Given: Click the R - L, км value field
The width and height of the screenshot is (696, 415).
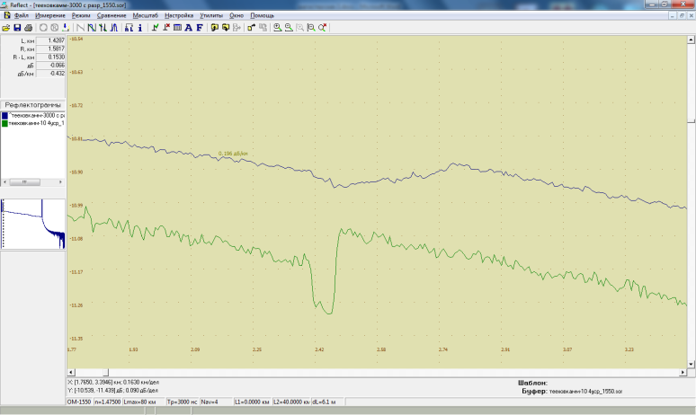Looking at the screenshot, I should [50, 57].
